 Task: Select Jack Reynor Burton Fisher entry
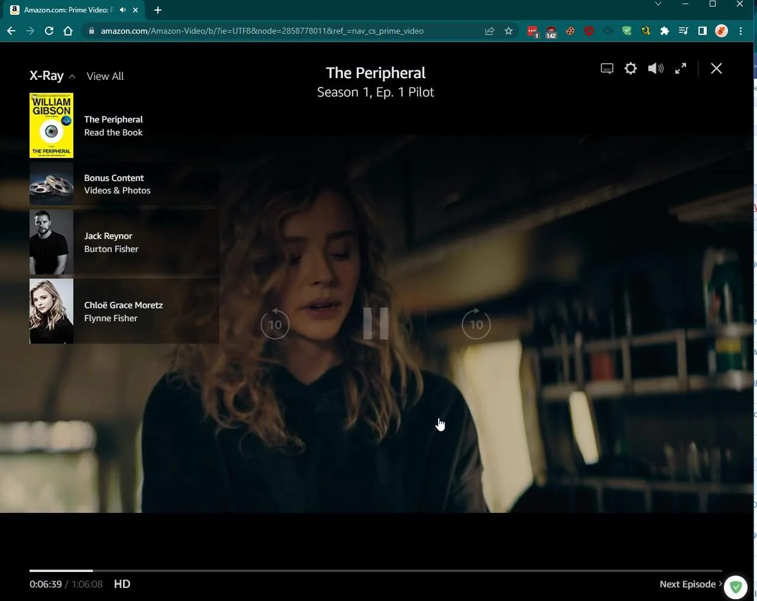pyautogui.click(x=124, y=243)
